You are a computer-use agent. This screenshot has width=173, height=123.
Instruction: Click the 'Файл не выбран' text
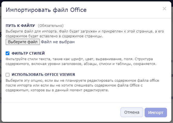pos(58,42)
